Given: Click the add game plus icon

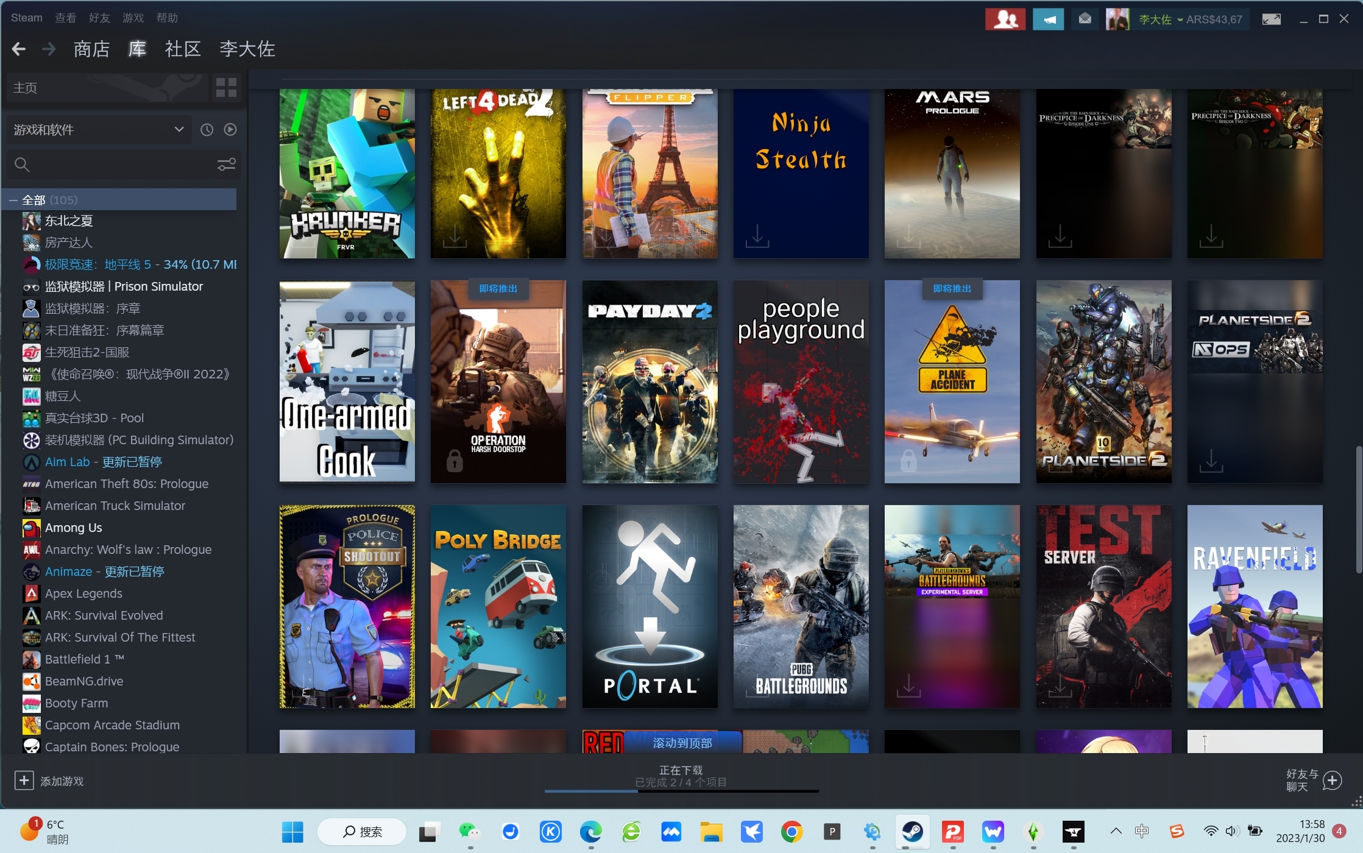Looking at the screenshot, I should [x=24, y=780].
